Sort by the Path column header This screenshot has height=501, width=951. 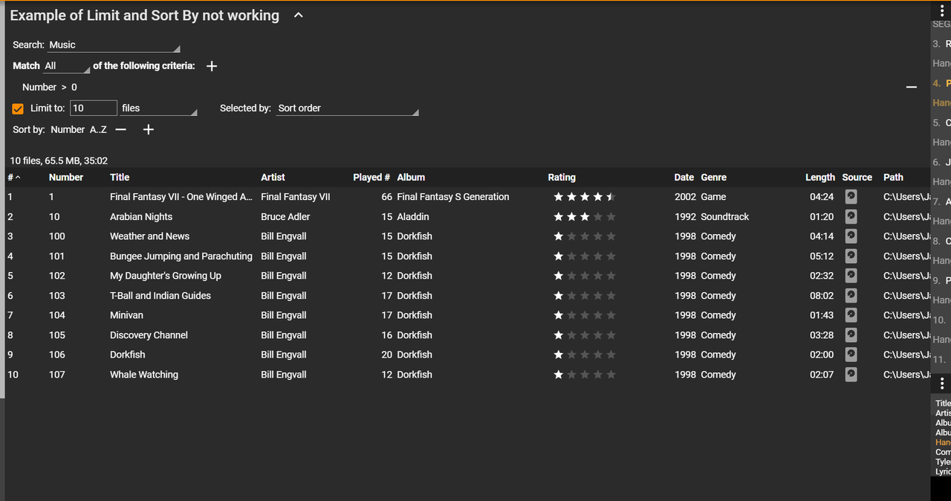click(893, 177)
